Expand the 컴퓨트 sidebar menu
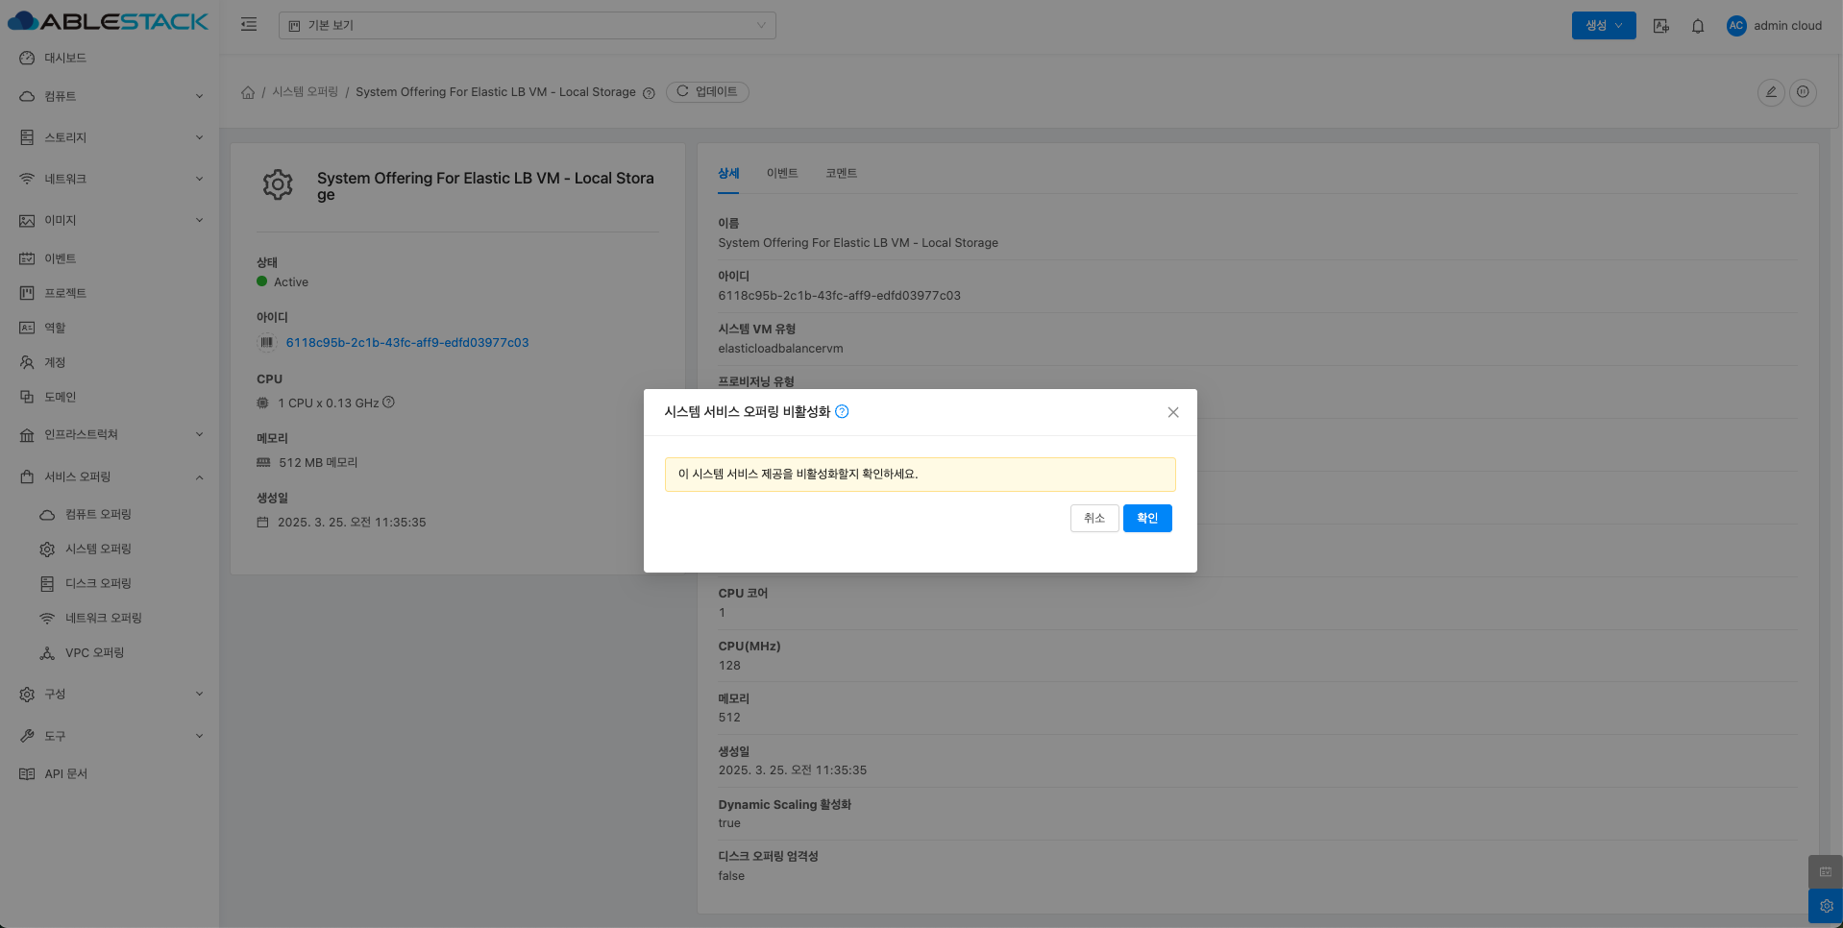Screen dimensions: 1843x928 (110, 96)
